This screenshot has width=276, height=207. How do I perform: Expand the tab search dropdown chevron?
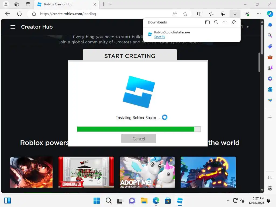[111, 4]
